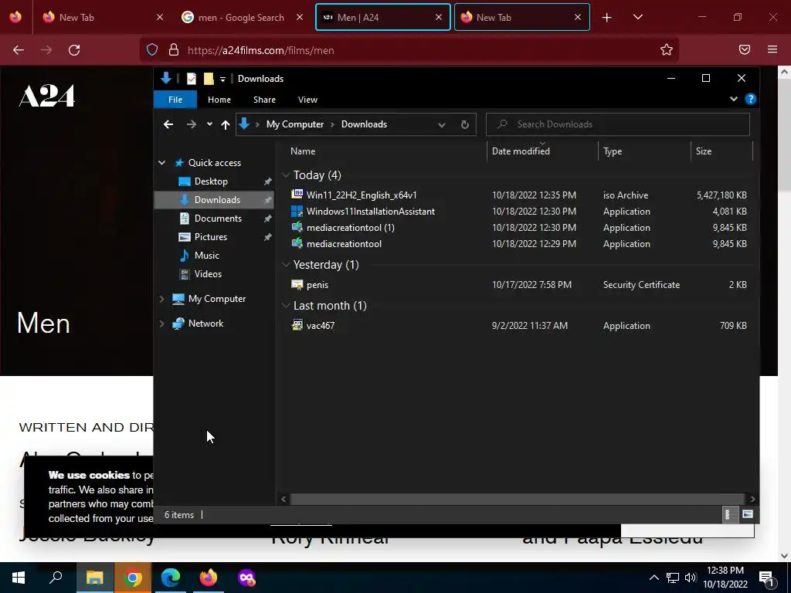Switch to the men - Google Search tab
This screenshot has height=593, width=791.
241,17
